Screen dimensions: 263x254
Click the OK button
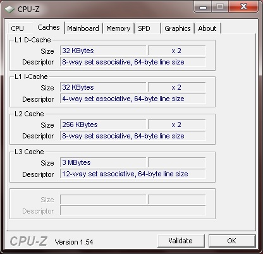[x=232, y=241]
